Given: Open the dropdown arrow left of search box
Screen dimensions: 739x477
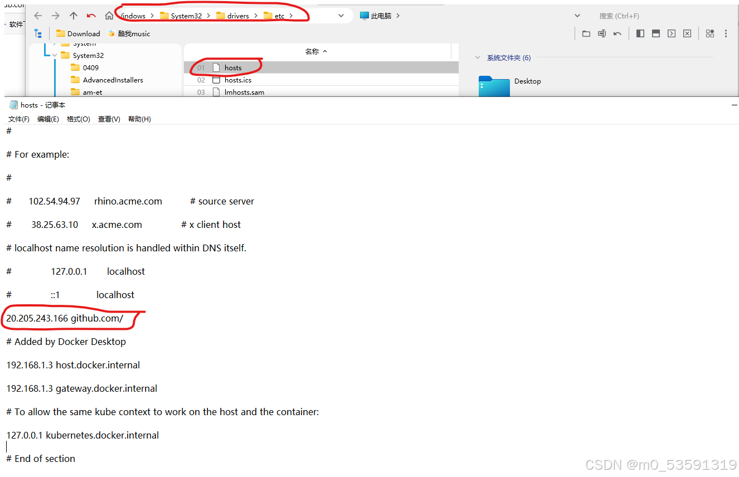Looking at the screenshot, I should (x=577, y=16).
